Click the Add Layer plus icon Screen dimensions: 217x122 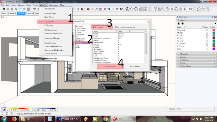pyautogui.click(x=179, y=24)
